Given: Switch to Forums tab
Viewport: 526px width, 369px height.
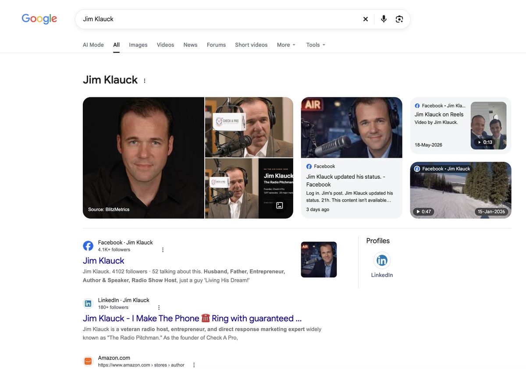Looking at the screenshot, I should click(x=216, y=45).
